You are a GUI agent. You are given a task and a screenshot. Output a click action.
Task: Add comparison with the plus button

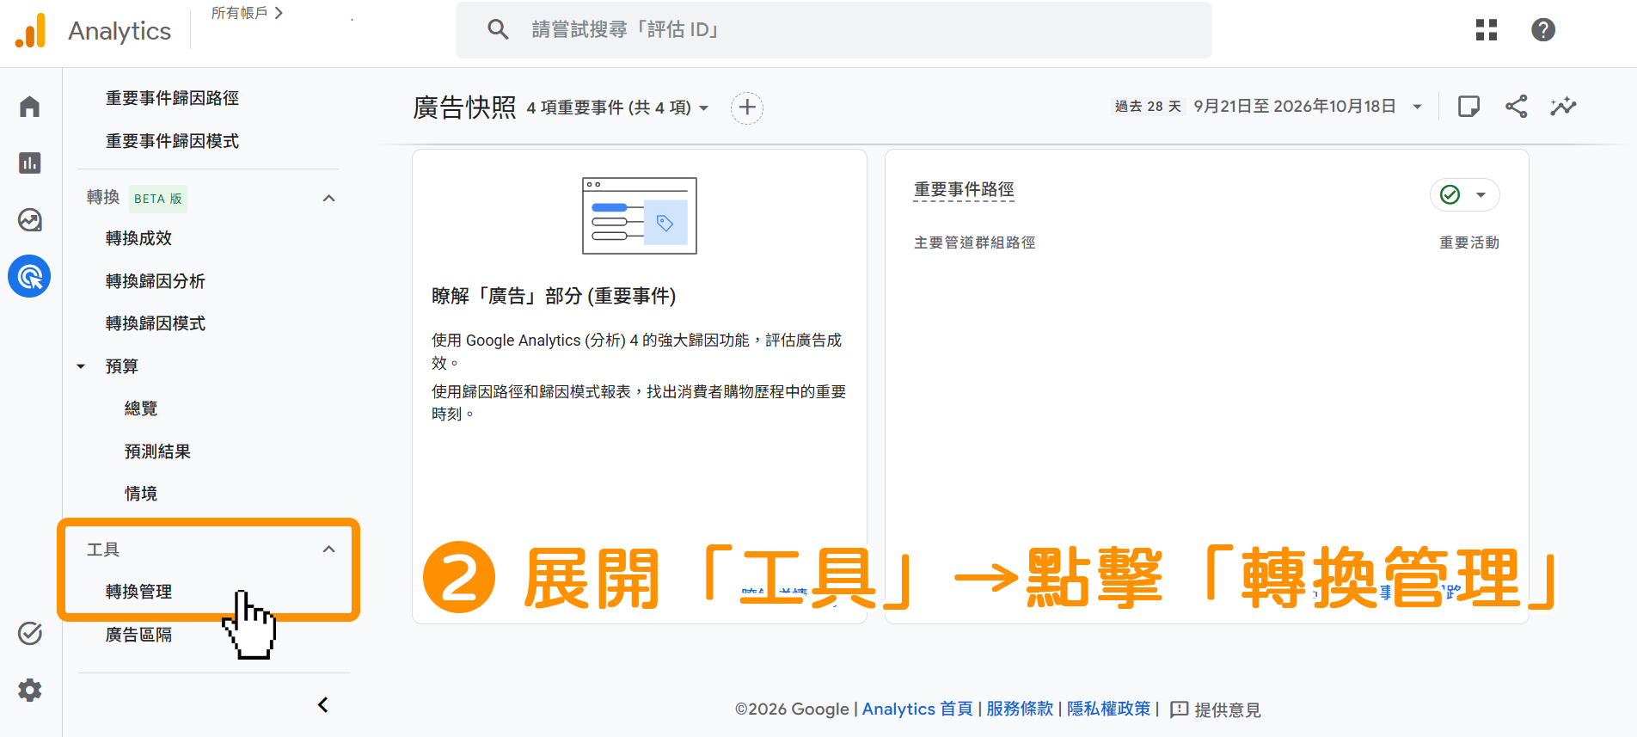pos(747,107)
